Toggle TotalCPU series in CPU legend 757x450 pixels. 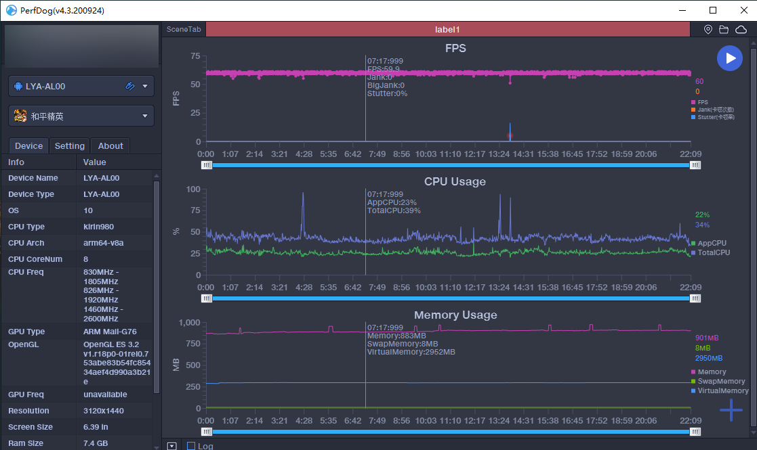[x=713, y=252]
